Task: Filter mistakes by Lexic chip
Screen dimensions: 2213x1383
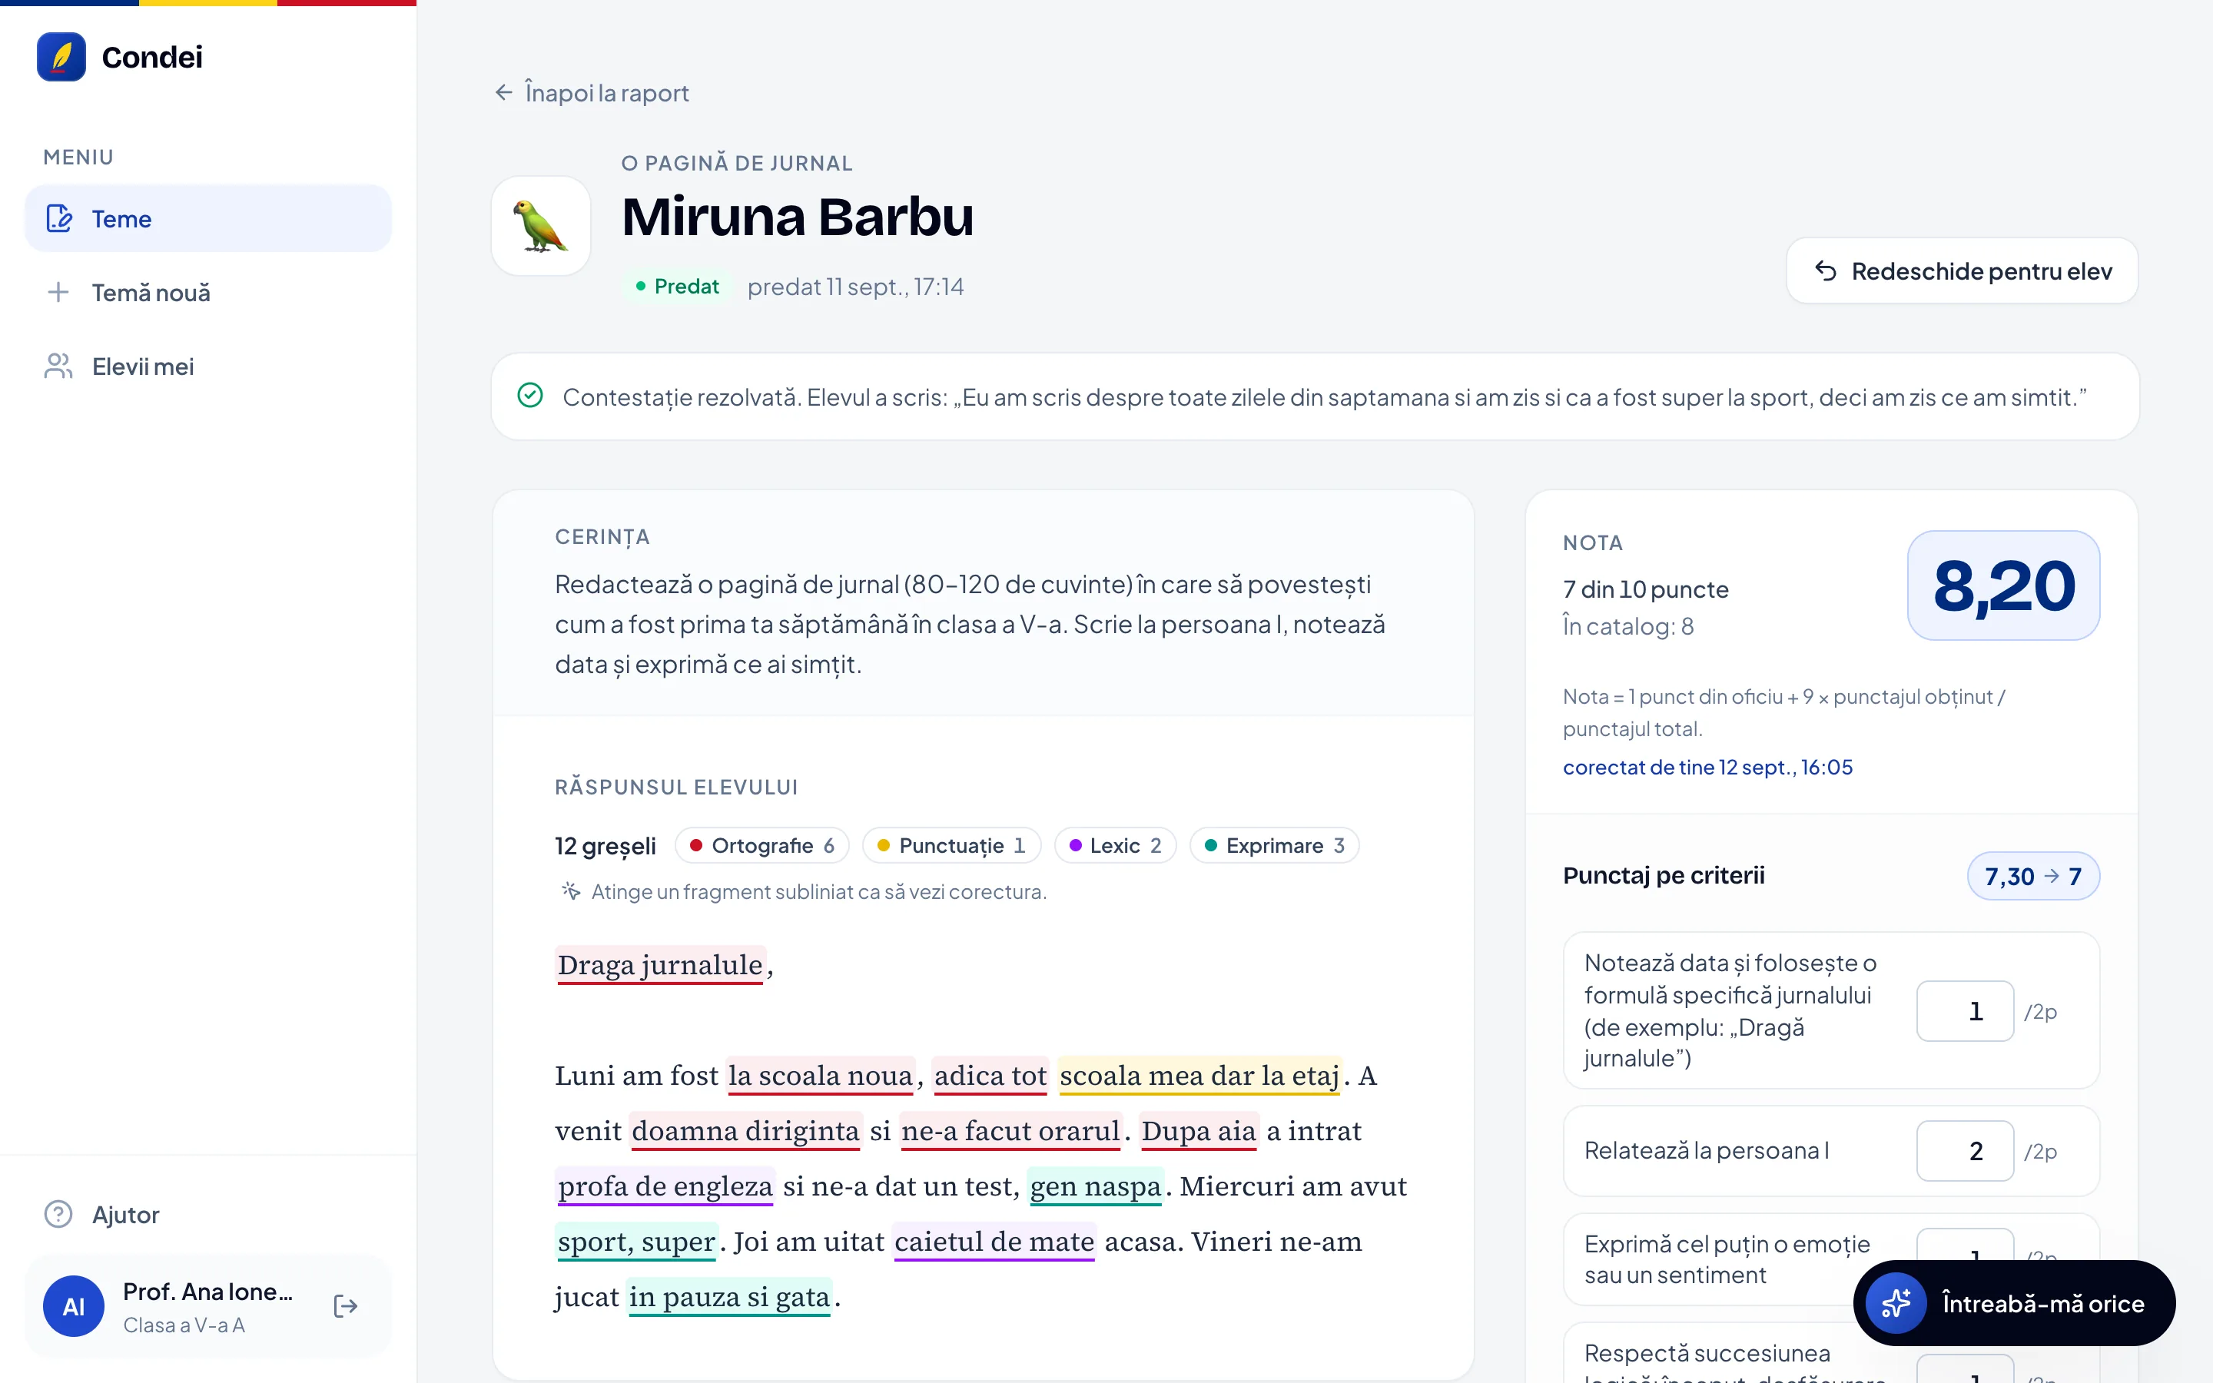Action: pyautogui.click(x=1116, y=845)
